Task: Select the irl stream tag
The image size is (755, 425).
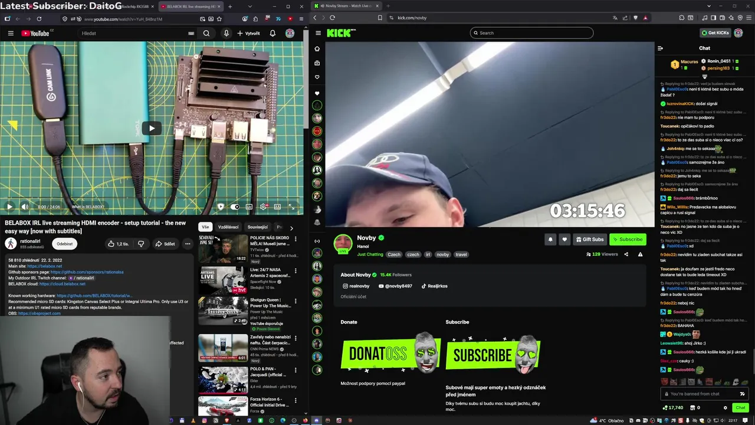Action: (x=428, y=254)
